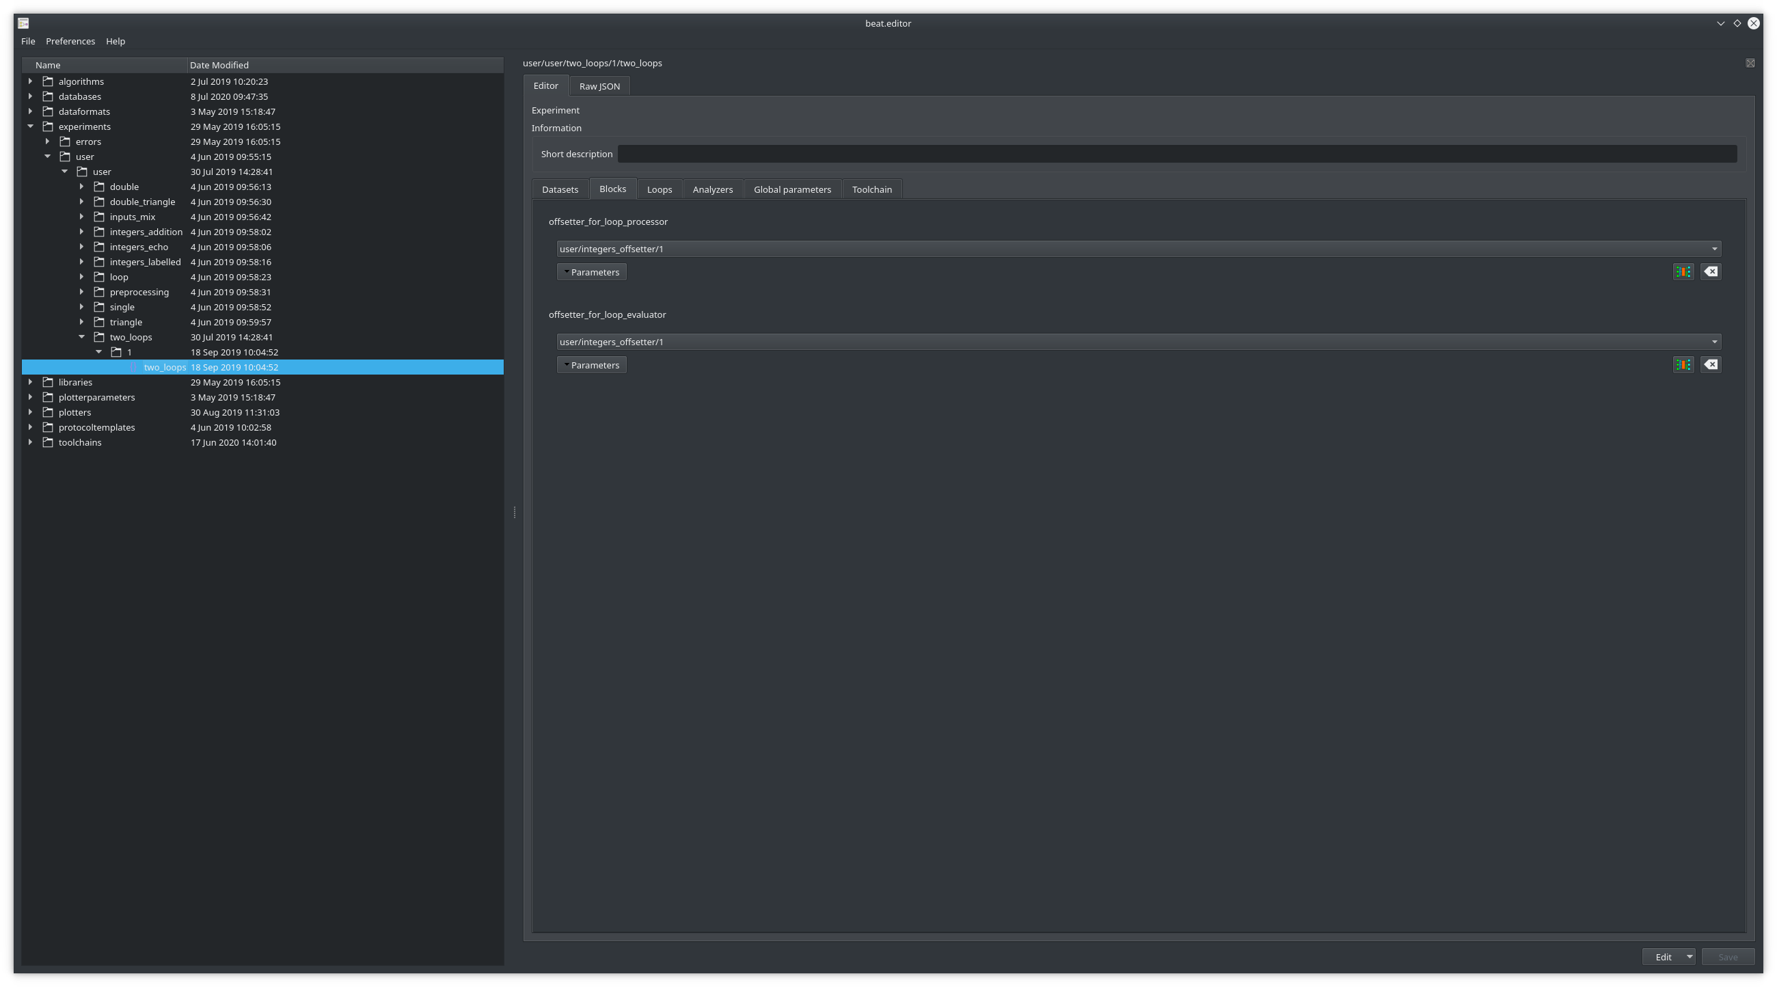
Task: Clear the algorithm selection for offsetter_for_loop_evaluator
Action: tap(1711, 364)
